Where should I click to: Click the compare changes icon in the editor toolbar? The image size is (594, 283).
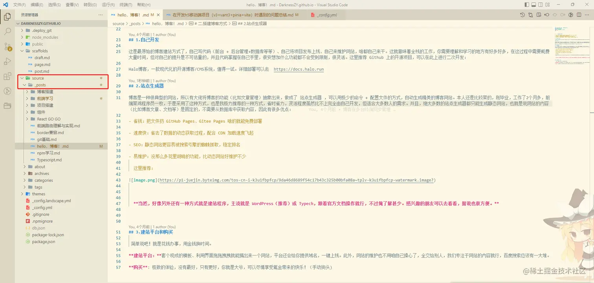tap(531, 15)
